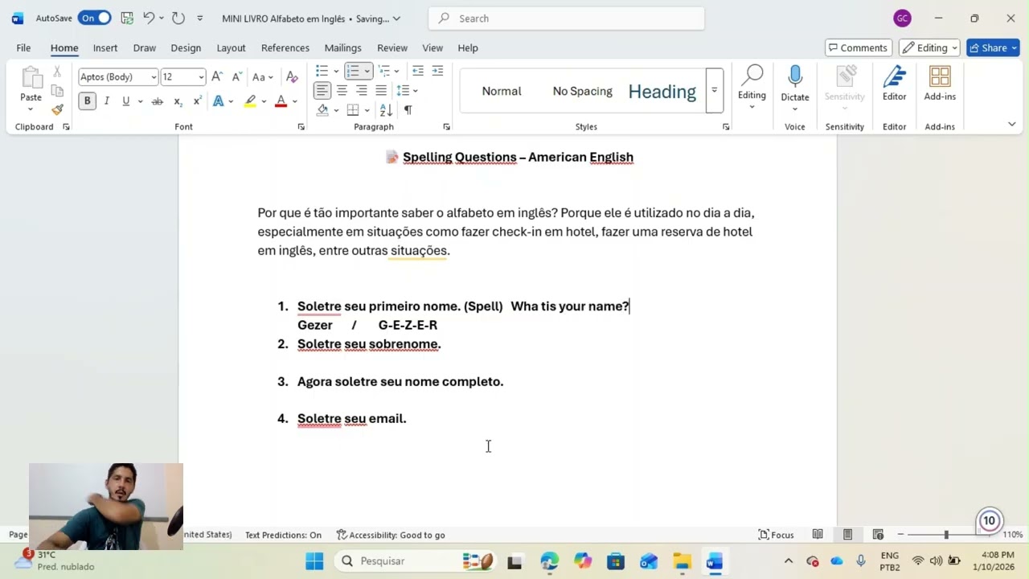
Task: Click the Paste clipboard icon
Action: (x=31, y=78)
